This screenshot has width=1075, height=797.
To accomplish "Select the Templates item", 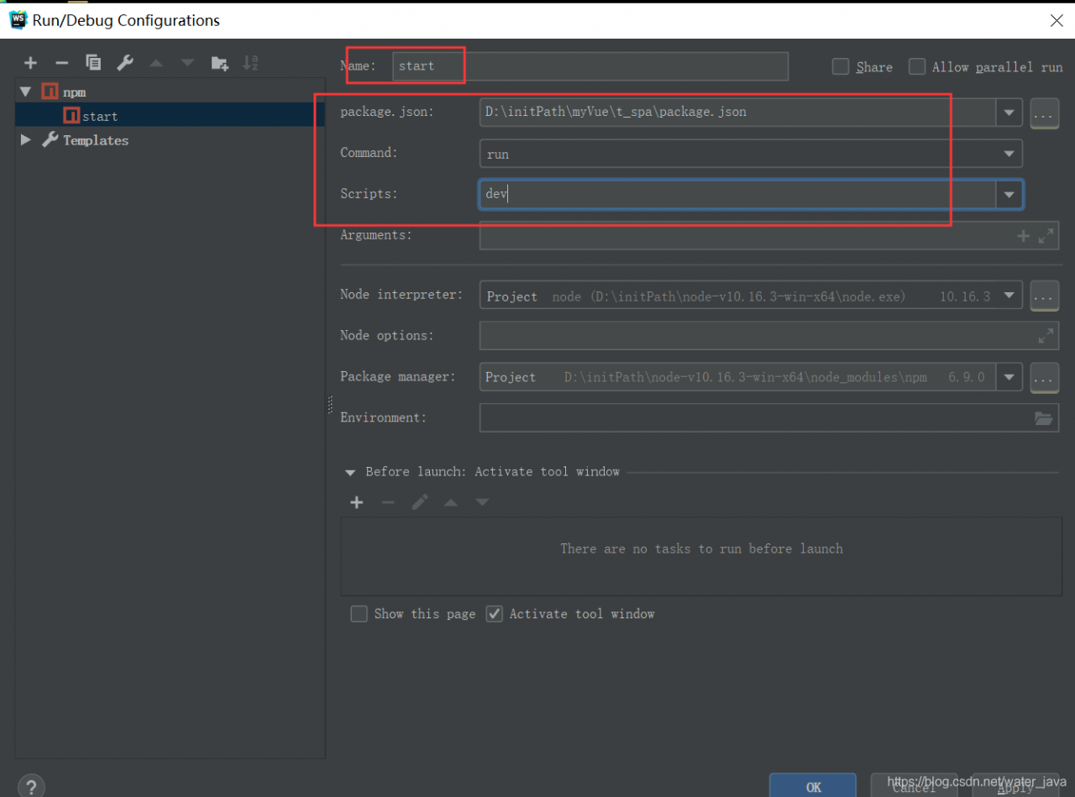I will click(96, 140).
